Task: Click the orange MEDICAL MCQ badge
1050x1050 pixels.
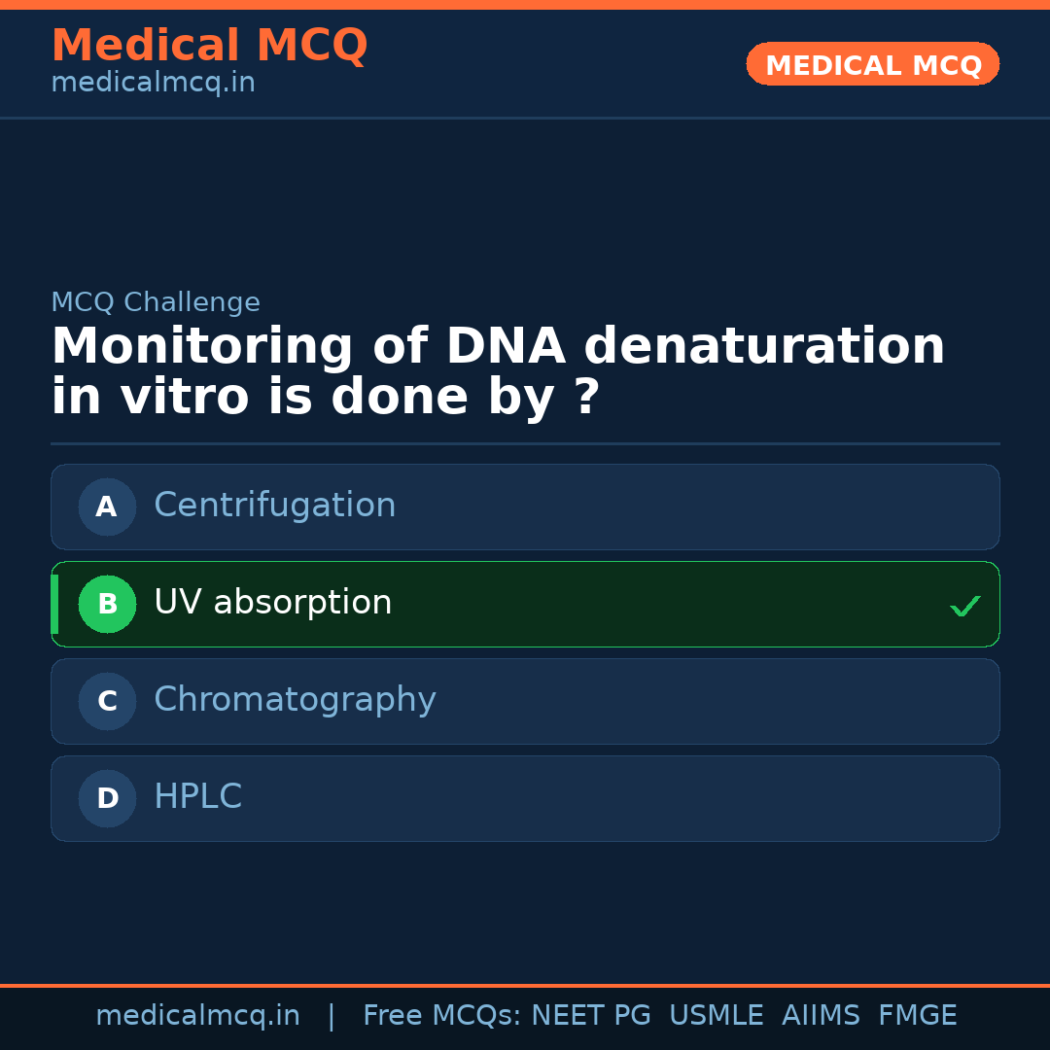Action: tap(872, 64)
